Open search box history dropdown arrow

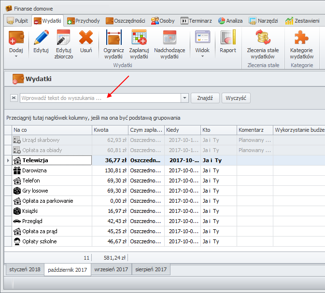(184, 98)
